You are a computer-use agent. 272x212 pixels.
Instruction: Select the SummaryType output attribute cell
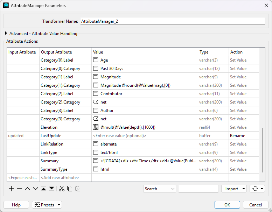click(x=65, y=169)
